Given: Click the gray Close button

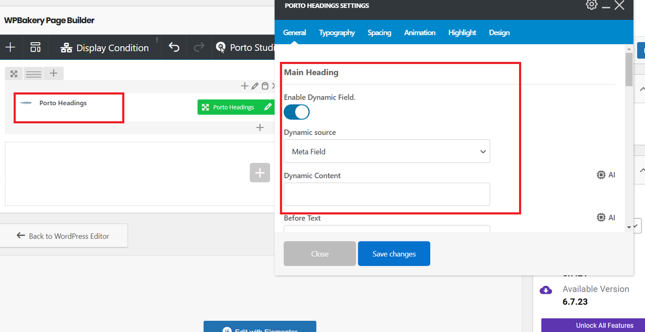Looking at the screenshot, I should point(320,254).
